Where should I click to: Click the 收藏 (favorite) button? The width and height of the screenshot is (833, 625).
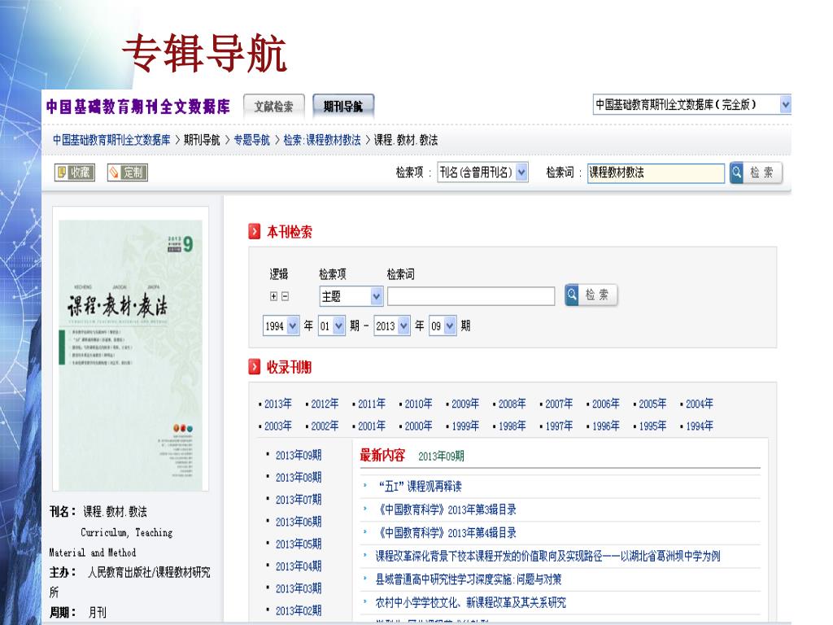(74, 173)
